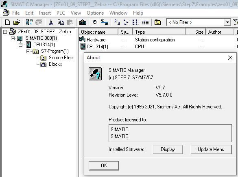The height and width of the screenshot is (177, 238).
Task: Switch to List view icon
Action: pos(135,22)
